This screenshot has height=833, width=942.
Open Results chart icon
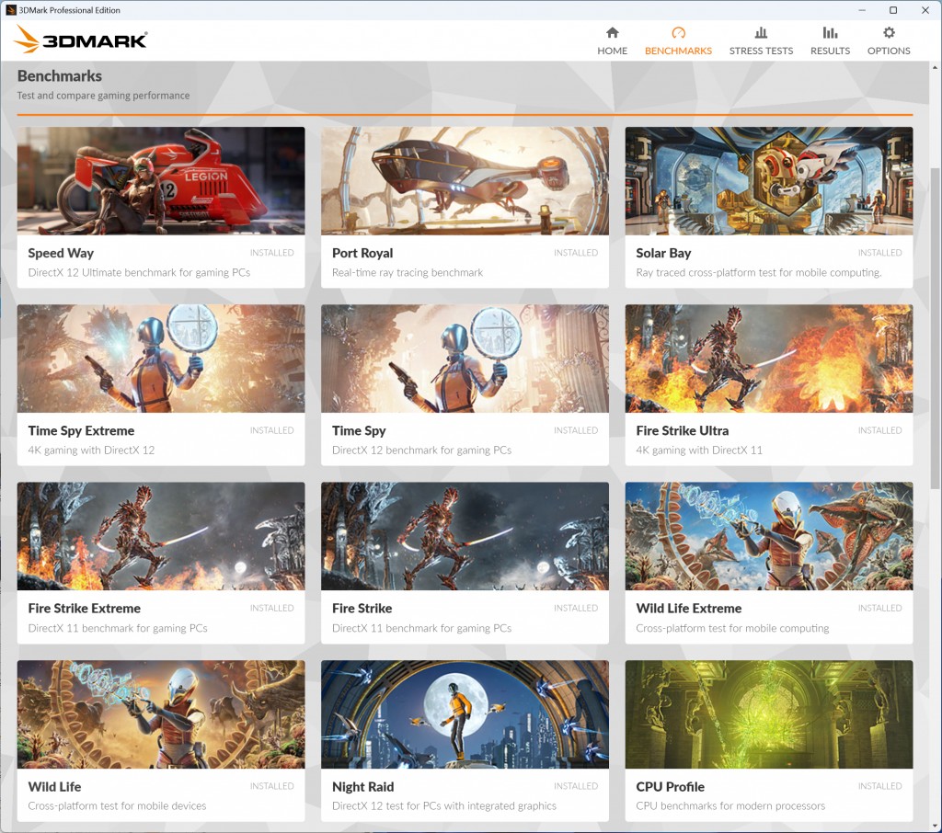point(830,33)
